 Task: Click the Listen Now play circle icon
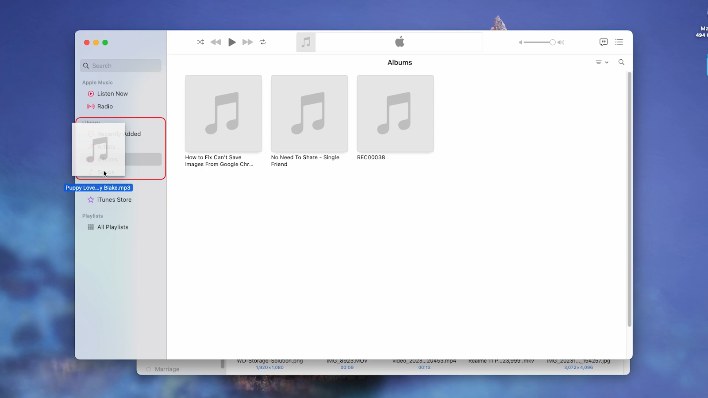91,94
